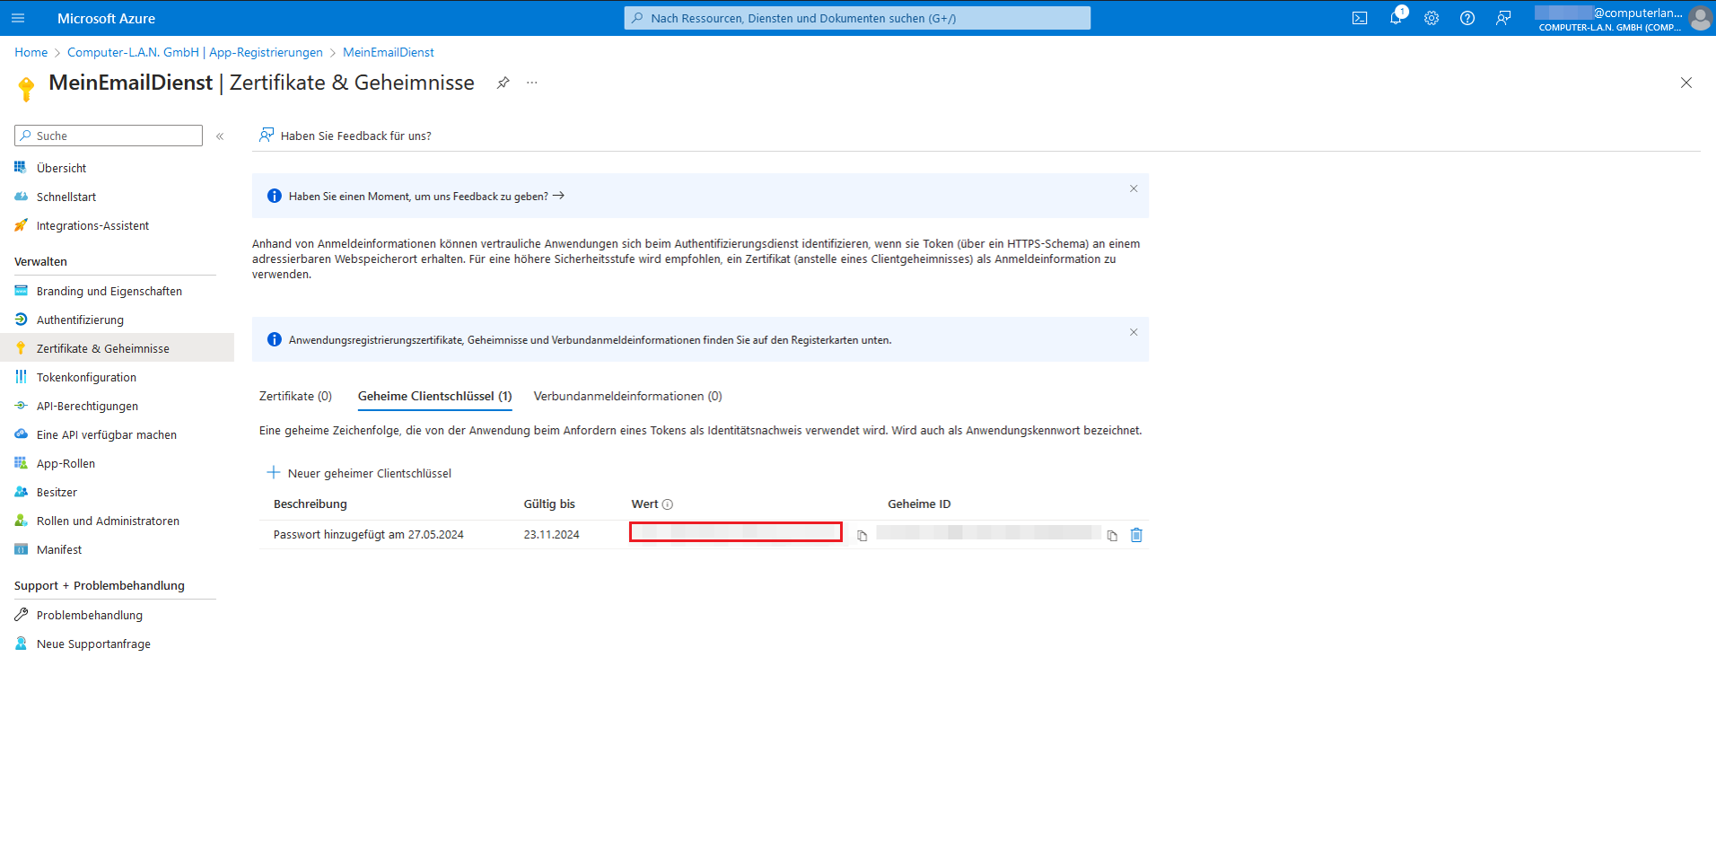Open portal settings gear
Viewport: 1716px width, 841px height.
point(1431,18)
